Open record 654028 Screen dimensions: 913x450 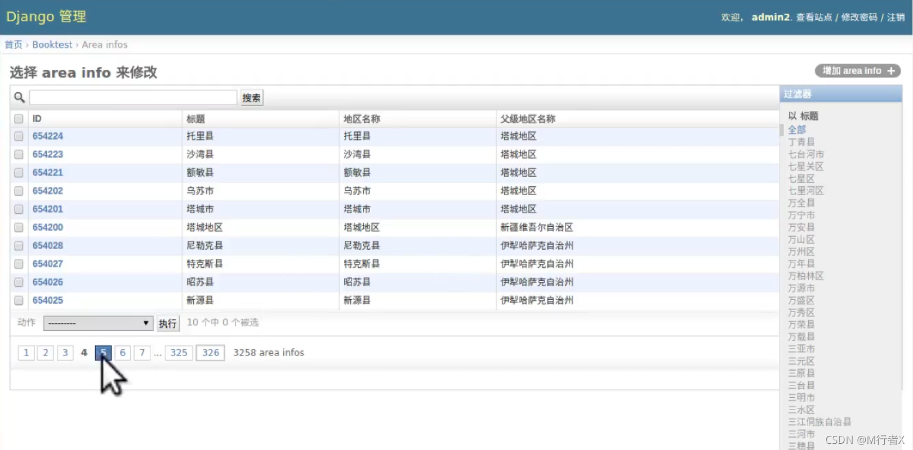point(48,246)
